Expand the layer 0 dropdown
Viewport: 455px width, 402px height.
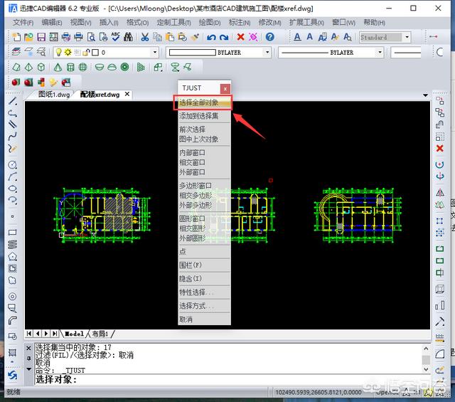[155, 52]
